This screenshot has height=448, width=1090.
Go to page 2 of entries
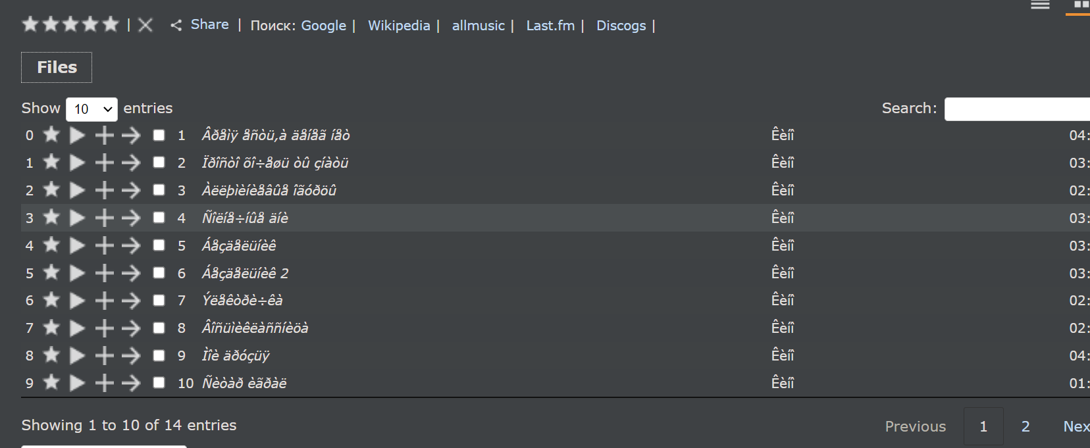pyautogui.click(x=1025, y=426)
